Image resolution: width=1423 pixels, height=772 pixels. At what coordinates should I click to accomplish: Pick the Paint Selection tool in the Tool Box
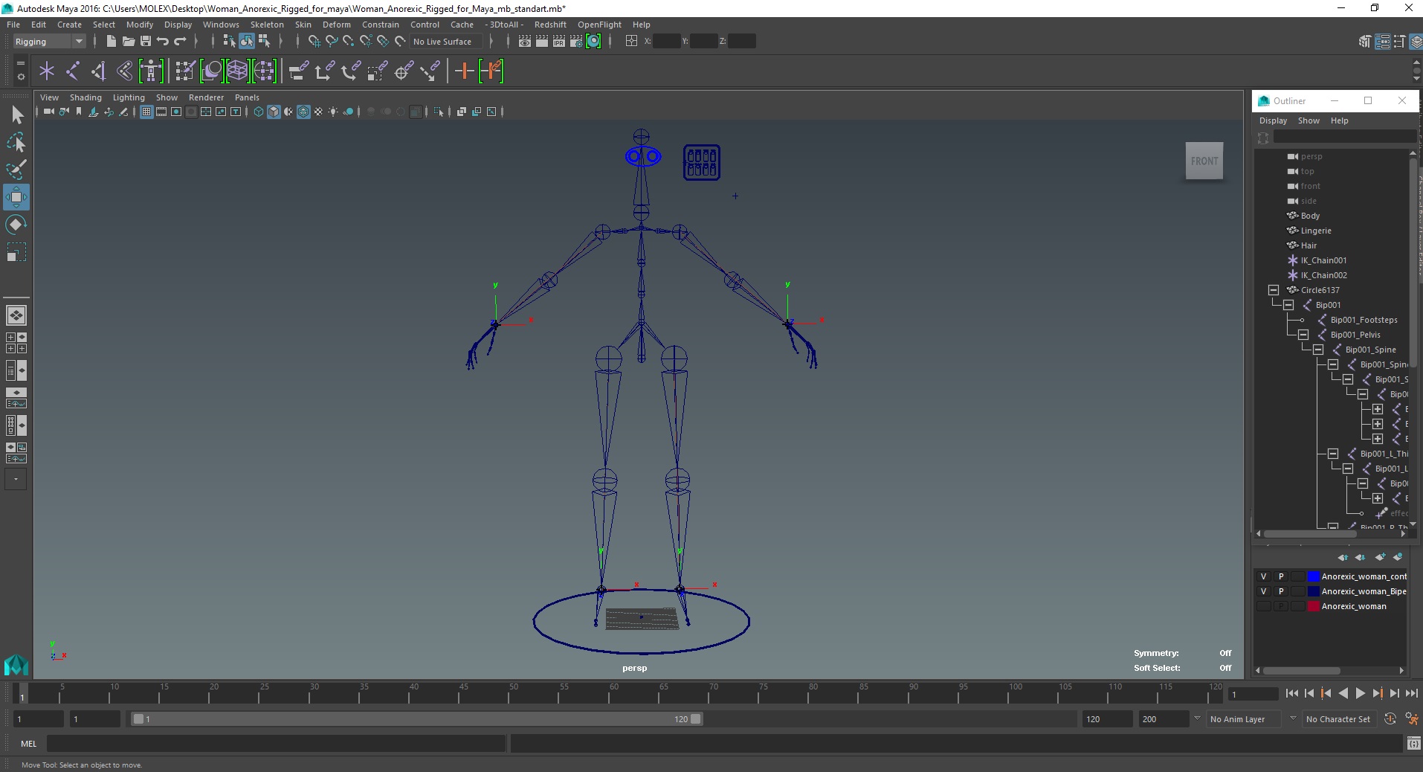coord(16,170)
